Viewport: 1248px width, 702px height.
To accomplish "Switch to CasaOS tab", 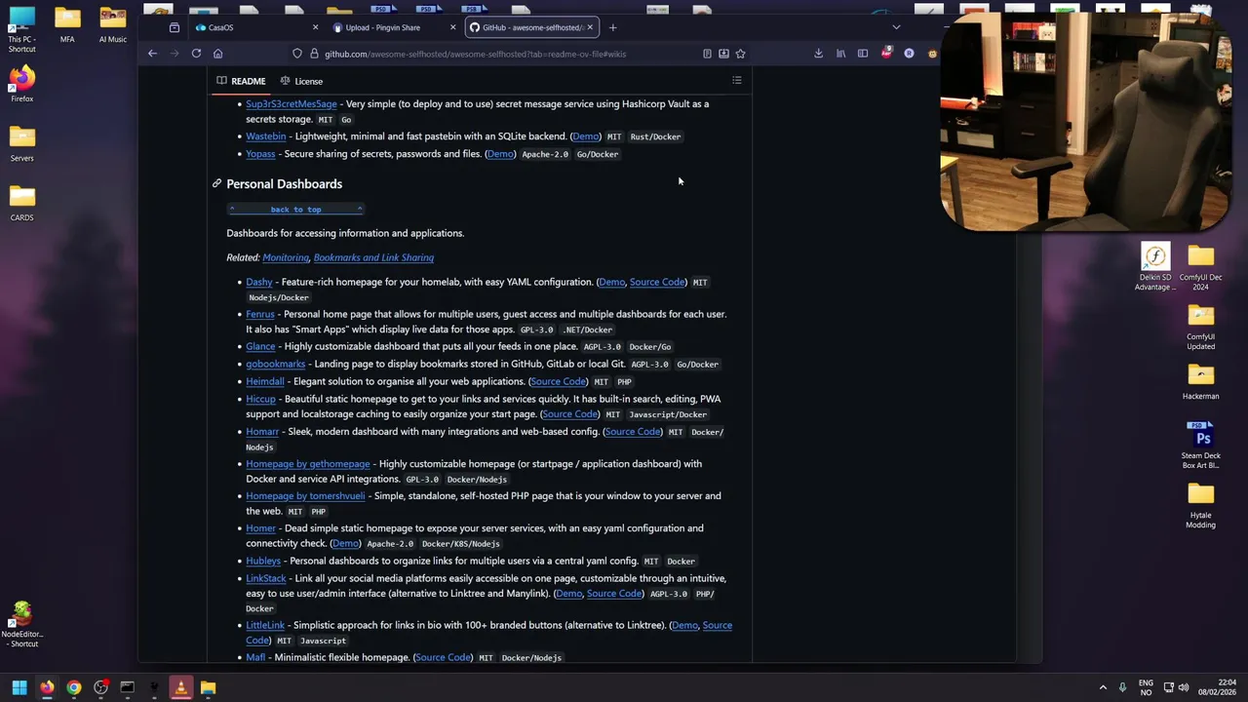I will click(x=256, y=27).
